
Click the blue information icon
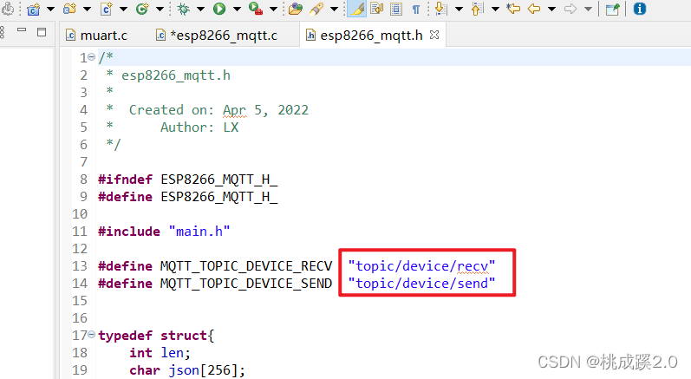click(640, 9)
